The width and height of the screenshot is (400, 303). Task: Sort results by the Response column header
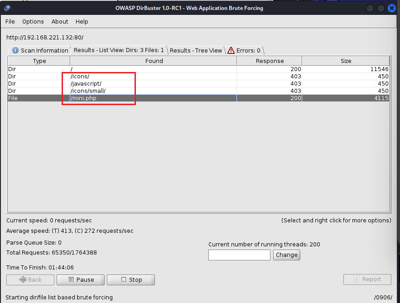[270, 61]
